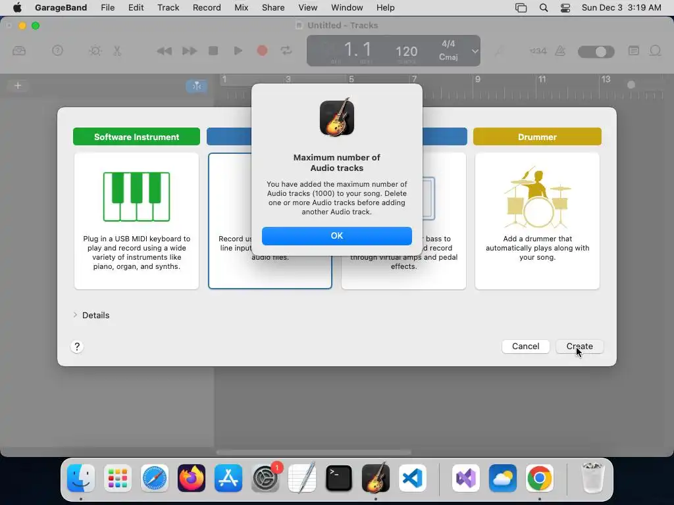The image size is (674, 505).
Task: Open Launchpad from the Dock
Action: [118, 478]
